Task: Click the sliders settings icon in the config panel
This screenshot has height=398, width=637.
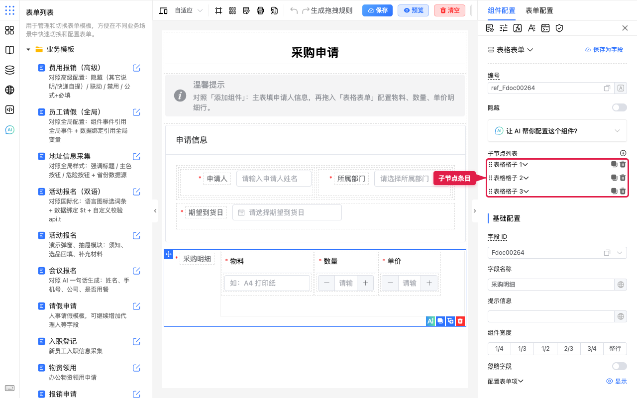Action: [x=504, y=28]
